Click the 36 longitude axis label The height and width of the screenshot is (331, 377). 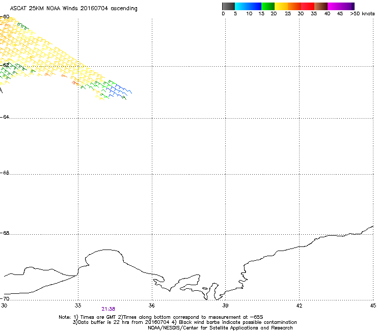(152, 306)
